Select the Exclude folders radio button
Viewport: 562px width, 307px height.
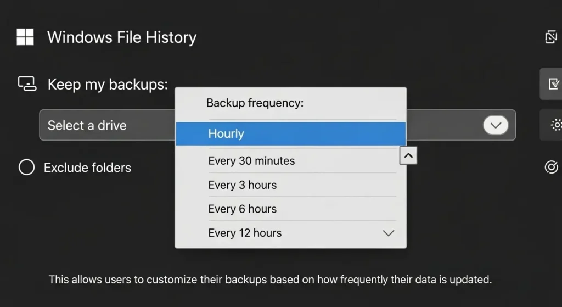click(x=26, y=167)
